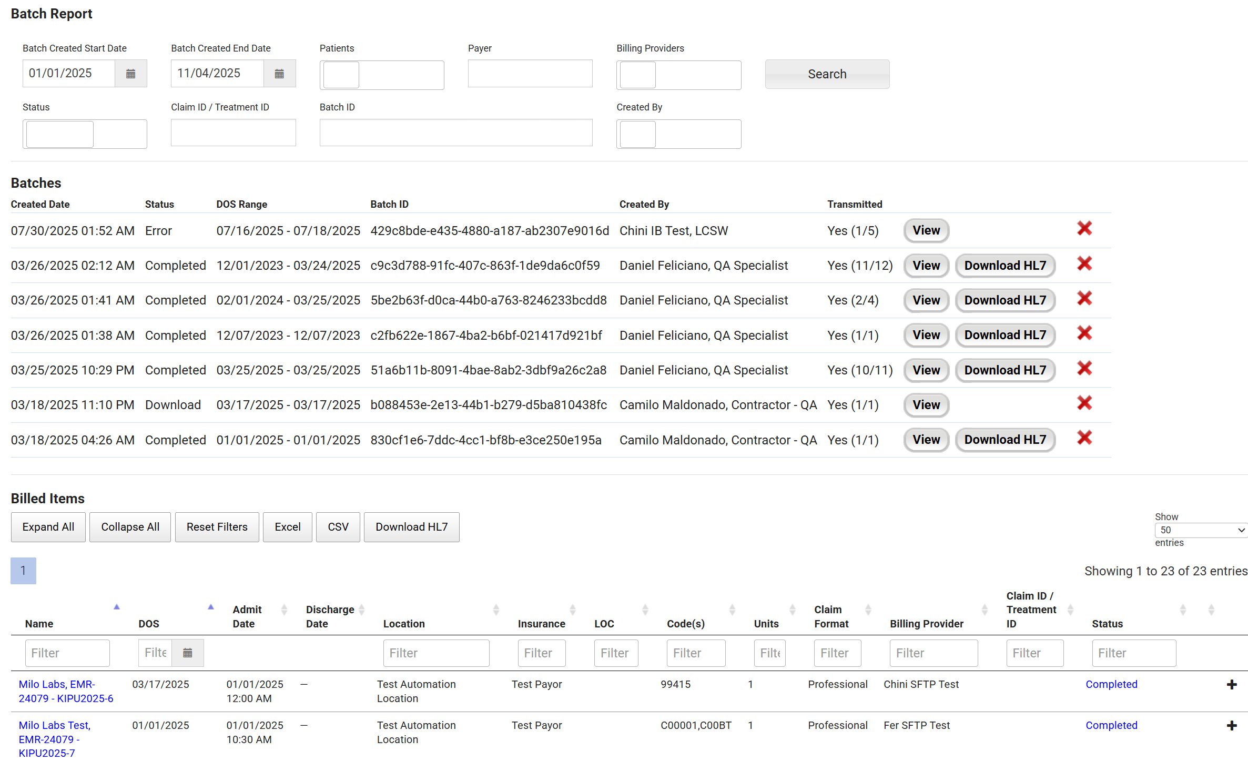Delete the Error batch from 07/30/2025
Screen dimensions: 1248x761
point(1084,229)
